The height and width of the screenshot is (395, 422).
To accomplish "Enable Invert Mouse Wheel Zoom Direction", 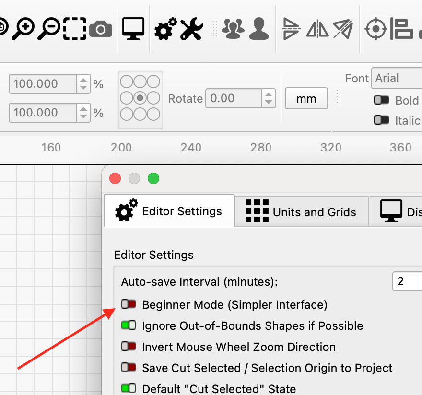I will [129, 346].
